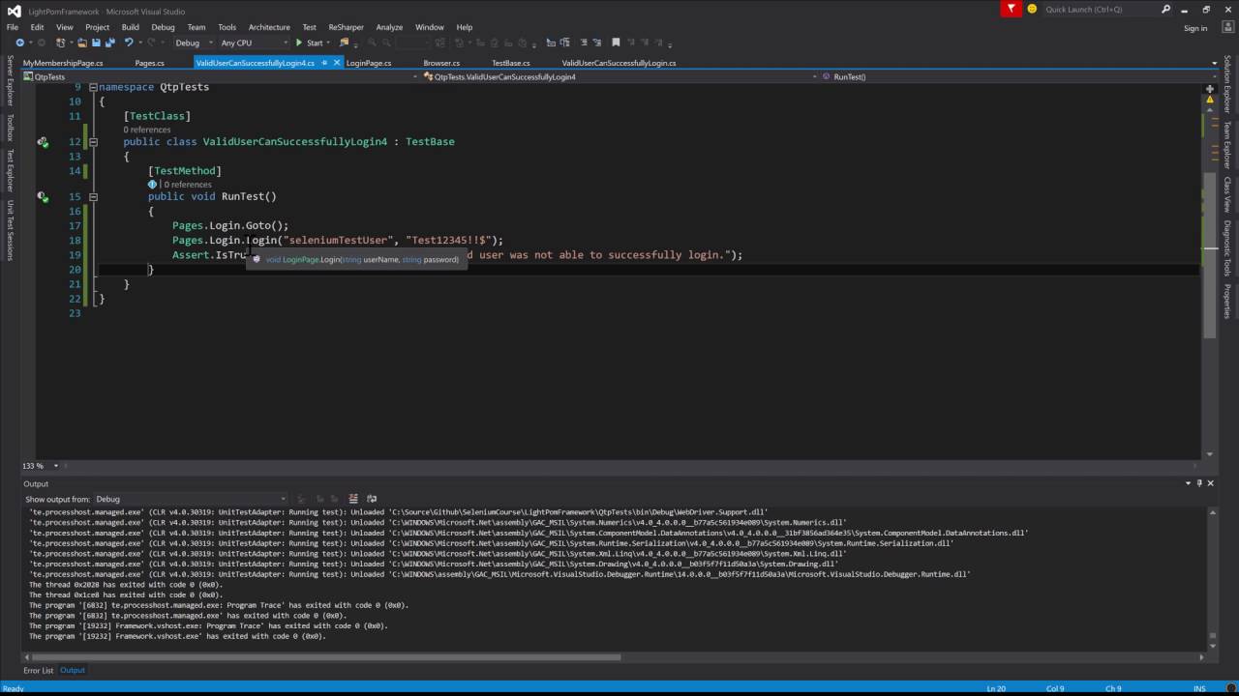Click the Save file toolbar icon
Image resolution: width=1239 pixels, height=696 pixels.
(96, 43)
